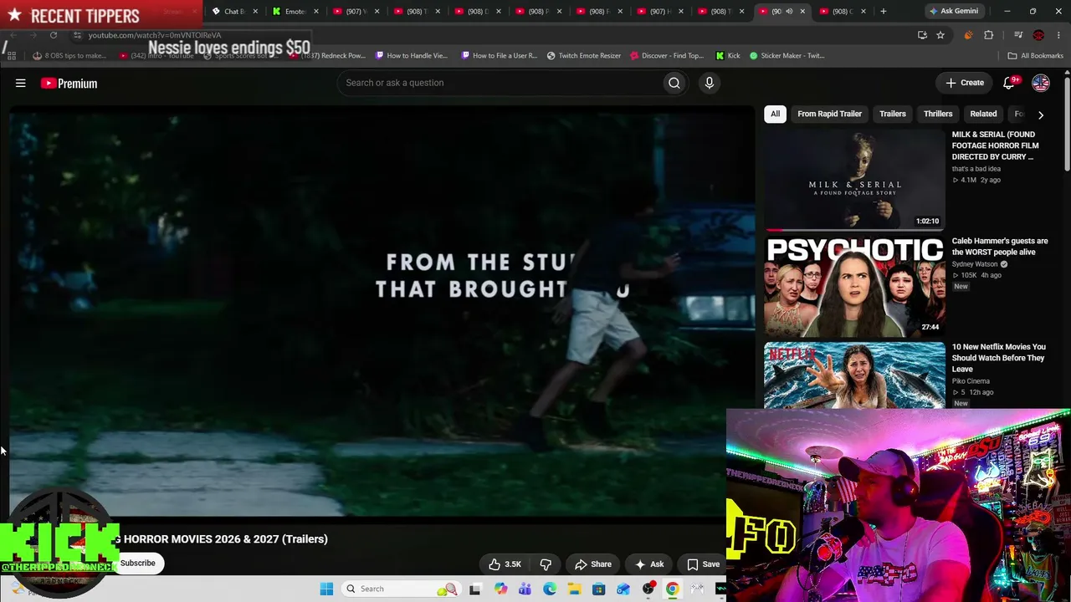Click the video player area
The width and height of the screenshot is (1071, 602).
click(x=381, y=311)
